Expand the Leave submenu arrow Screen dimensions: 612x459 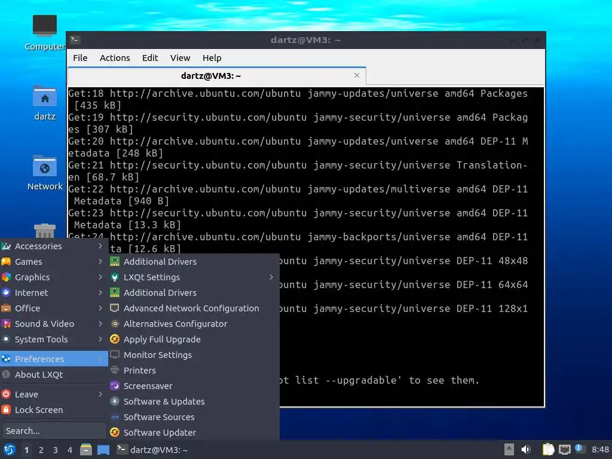tap(100, 394)
